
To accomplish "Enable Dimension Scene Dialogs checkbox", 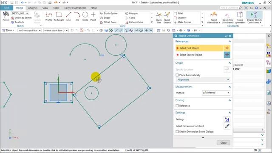I will (x=177, y=132).
